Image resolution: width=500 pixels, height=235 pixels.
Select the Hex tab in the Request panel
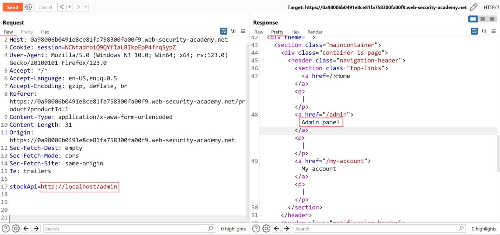pos(45,32)
